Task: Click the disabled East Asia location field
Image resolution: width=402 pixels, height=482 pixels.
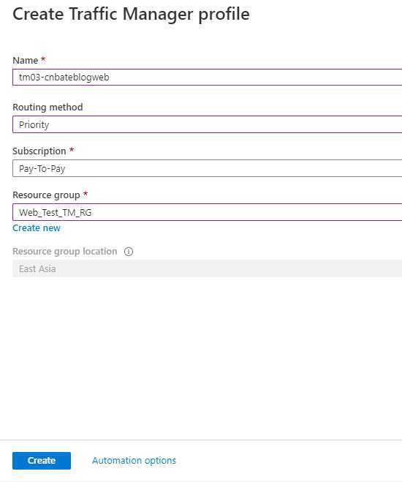Action: pos(208,268)
